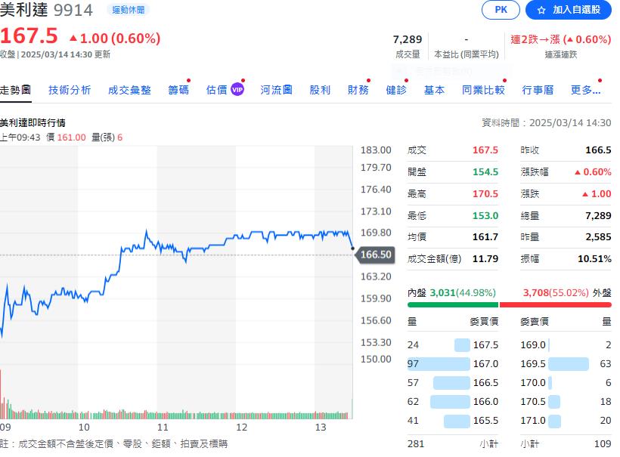620x457 pixels.
Task: Click the star icon in 加入自選股 button
Action: [541, 11]
